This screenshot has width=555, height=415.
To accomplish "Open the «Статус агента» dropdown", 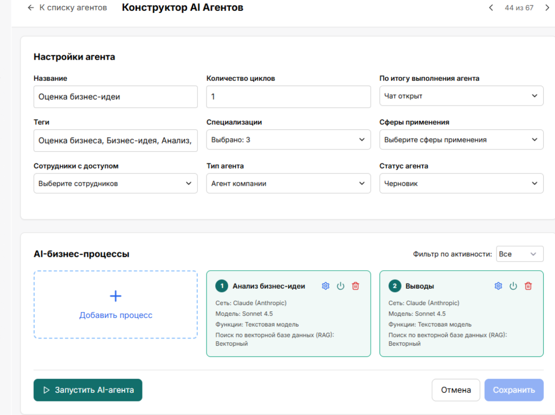I will [461, 183].
